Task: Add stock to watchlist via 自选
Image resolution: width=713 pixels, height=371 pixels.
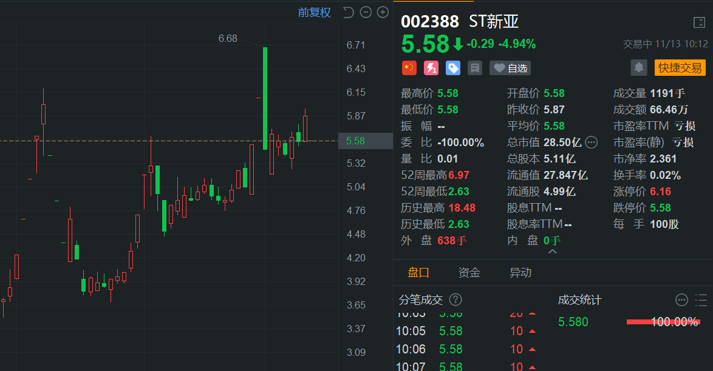Action: click(510, 68)
